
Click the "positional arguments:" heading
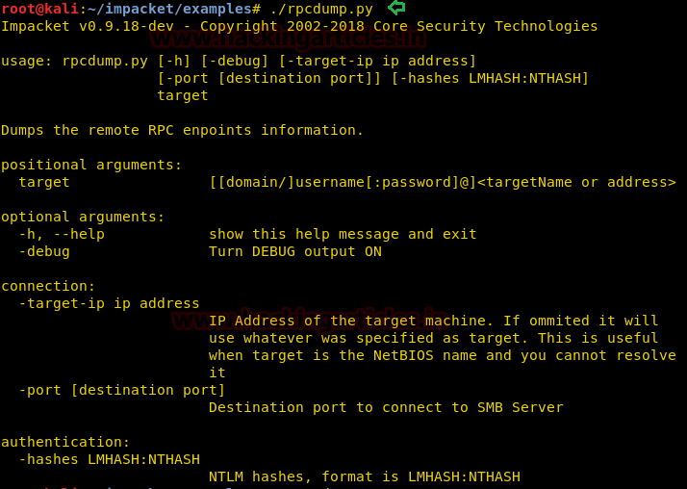click(x=91, y=165)
